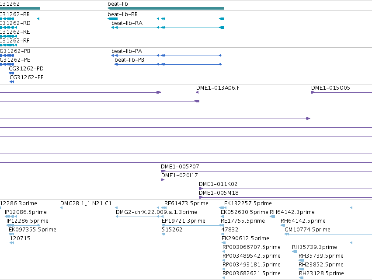Select DME1-005M18 feature label
Screen dimensions: 372x280
click(219, 193)
